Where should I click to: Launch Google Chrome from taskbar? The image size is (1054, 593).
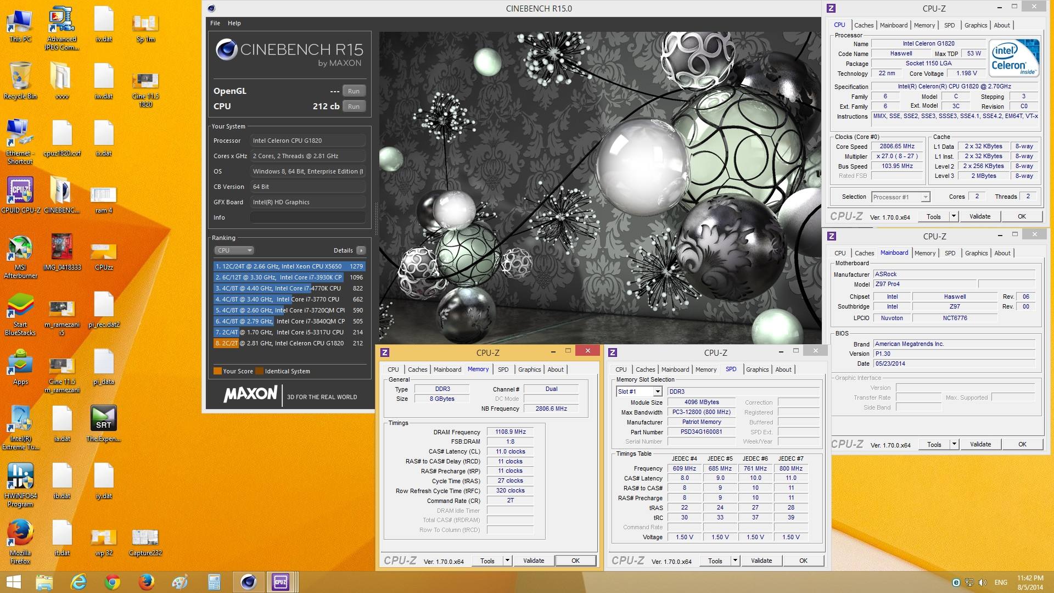(113, 582)
